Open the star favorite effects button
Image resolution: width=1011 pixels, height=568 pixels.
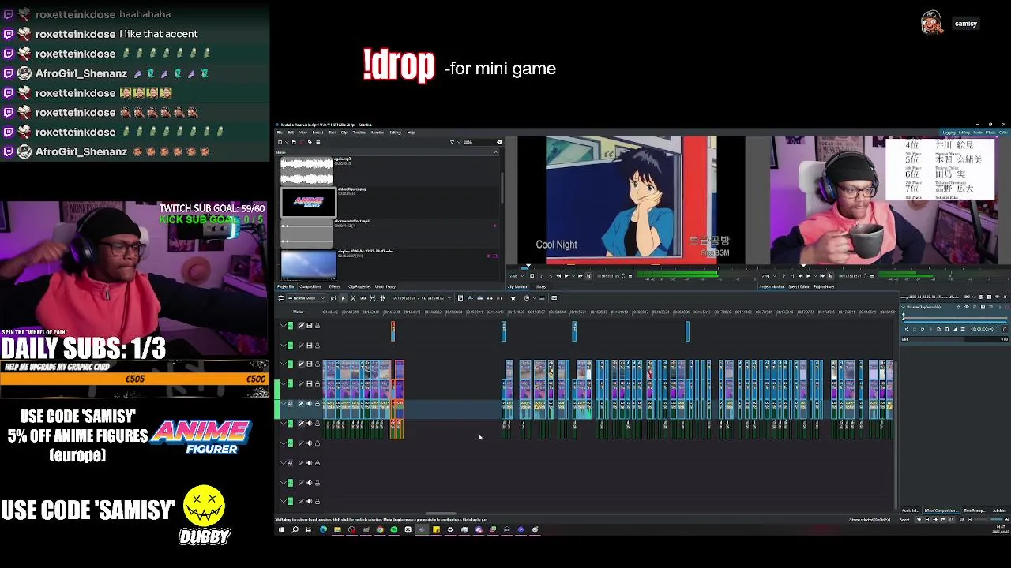[x=513, y=298]
